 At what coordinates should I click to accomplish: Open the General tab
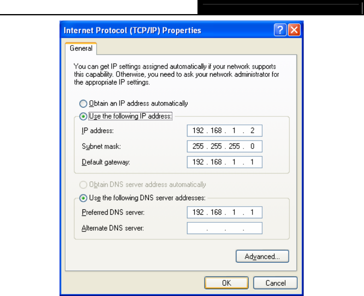coord(81,48)
